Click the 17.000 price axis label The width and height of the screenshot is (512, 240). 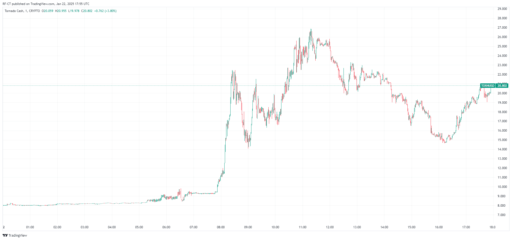click(502, 121)
